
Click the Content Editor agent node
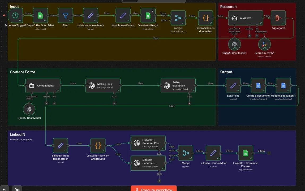(43, 85)
